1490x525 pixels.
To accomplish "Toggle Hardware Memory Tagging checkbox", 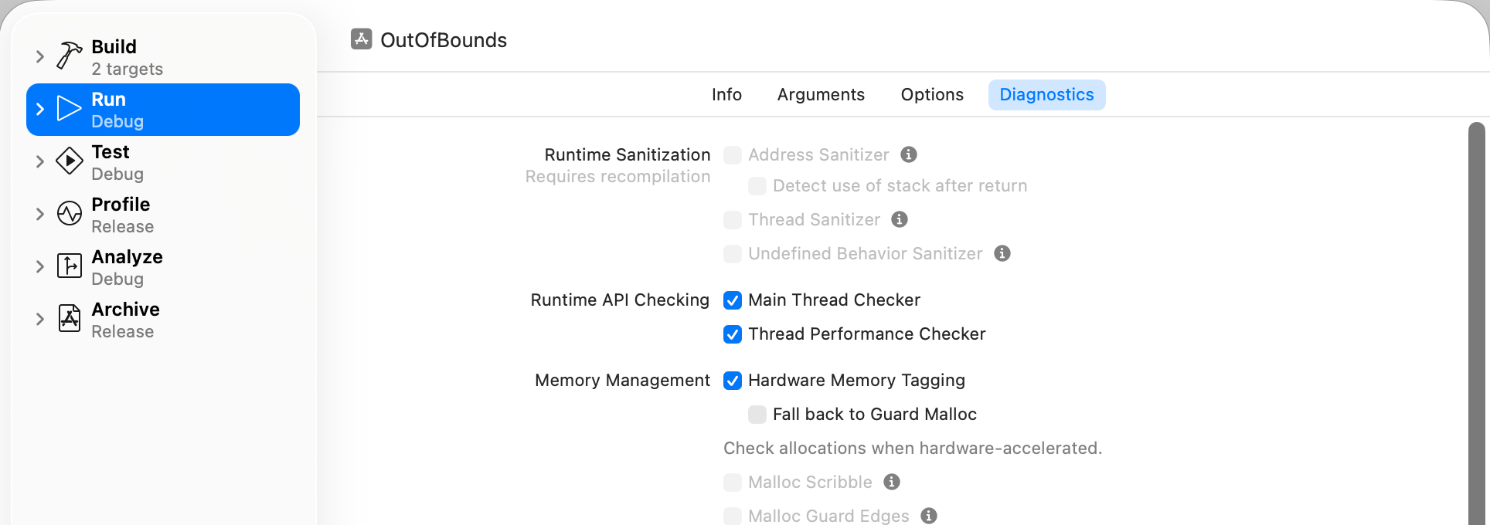I will point(733,381).
